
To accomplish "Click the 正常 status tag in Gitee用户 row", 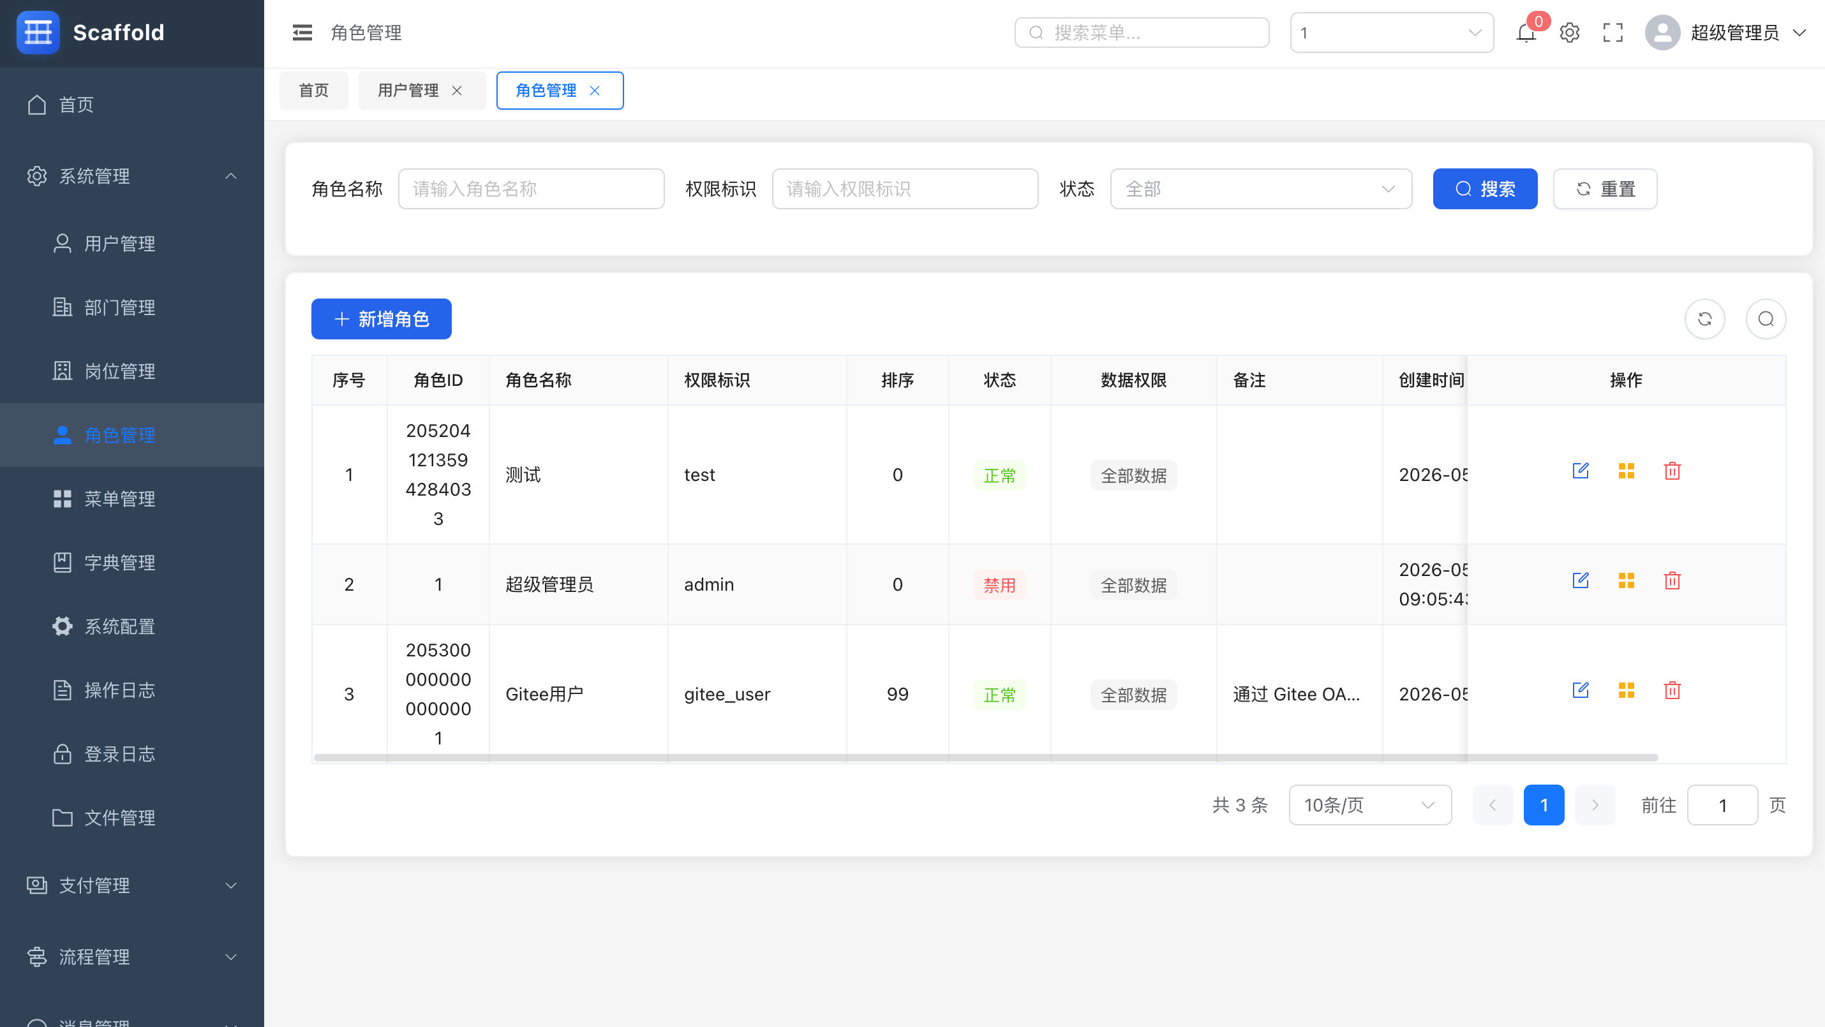I will [1000, 695].
